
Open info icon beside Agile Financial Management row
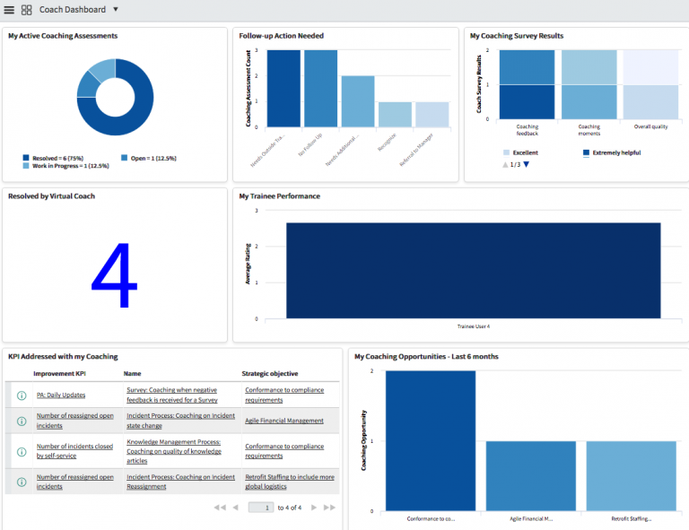pos(22,421)
